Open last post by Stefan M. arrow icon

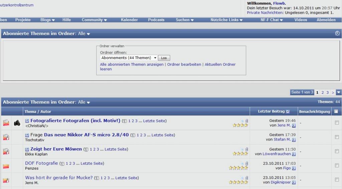[x=294, y=140]
